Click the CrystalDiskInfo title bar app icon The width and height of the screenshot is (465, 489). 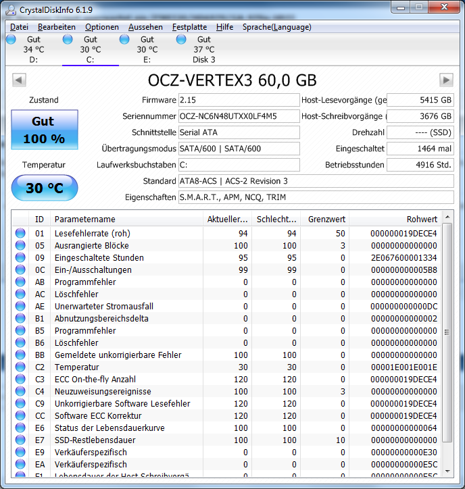click(11, 10)
